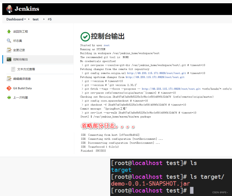This screenshot has width=232, height=196.
Task: Open the test breadcrumb link
Action: pos(36,19)
